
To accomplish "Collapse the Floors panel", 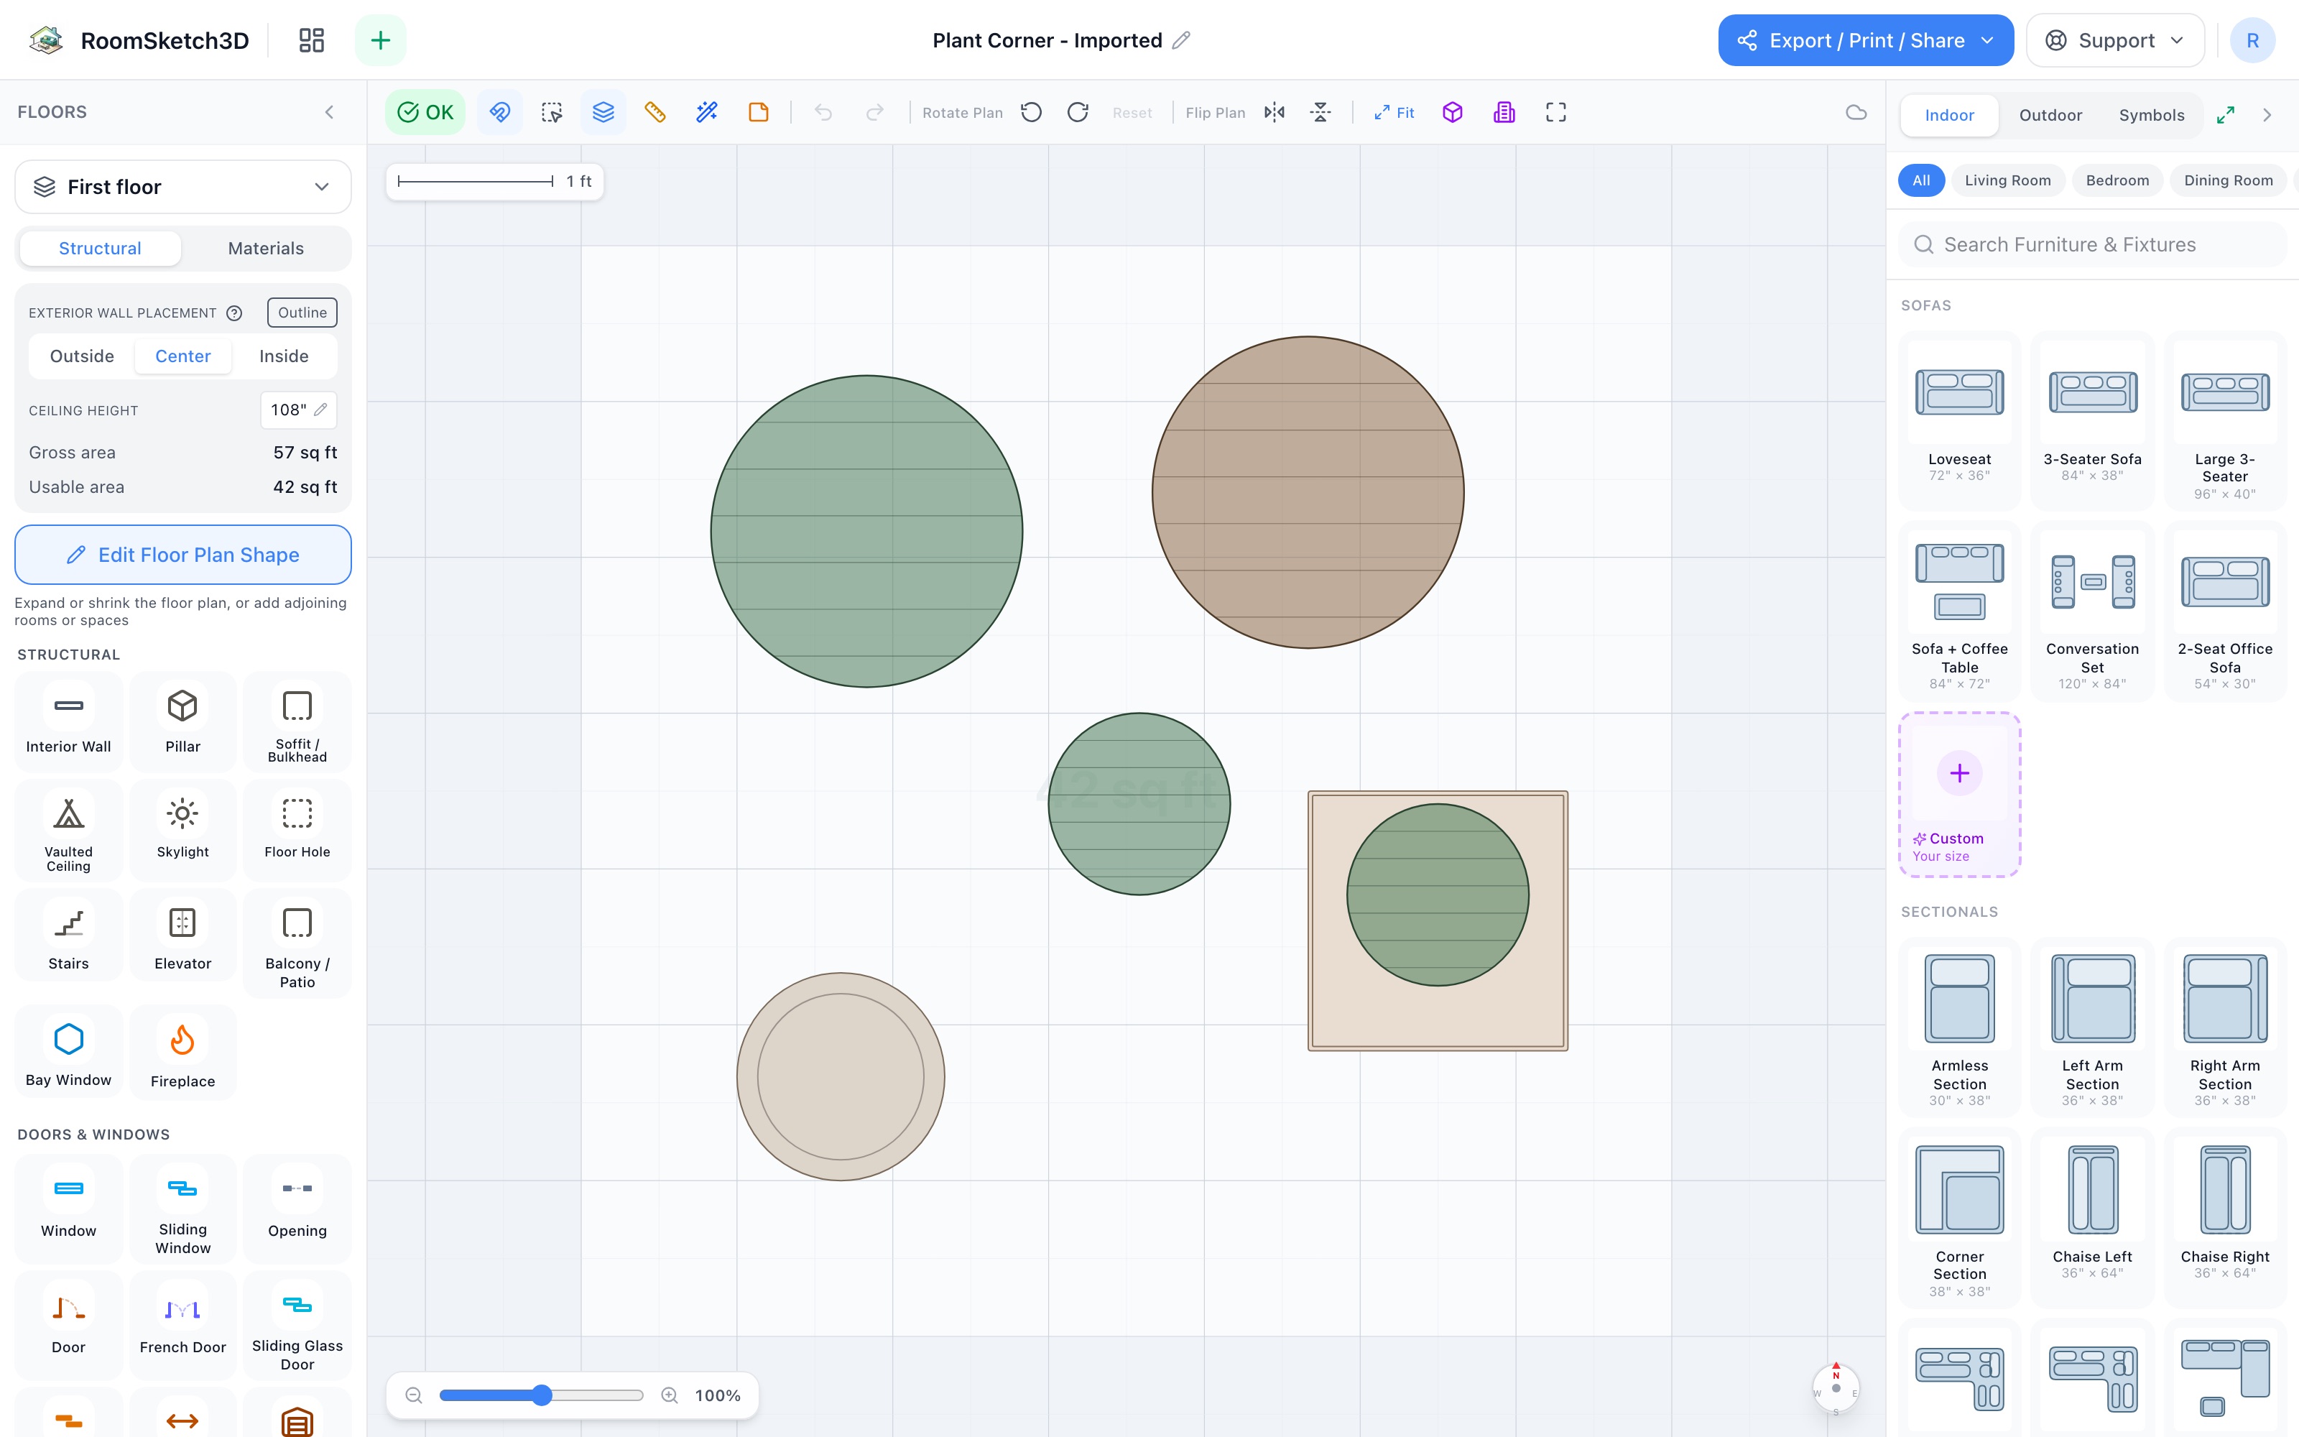I will tap(330, 112).
